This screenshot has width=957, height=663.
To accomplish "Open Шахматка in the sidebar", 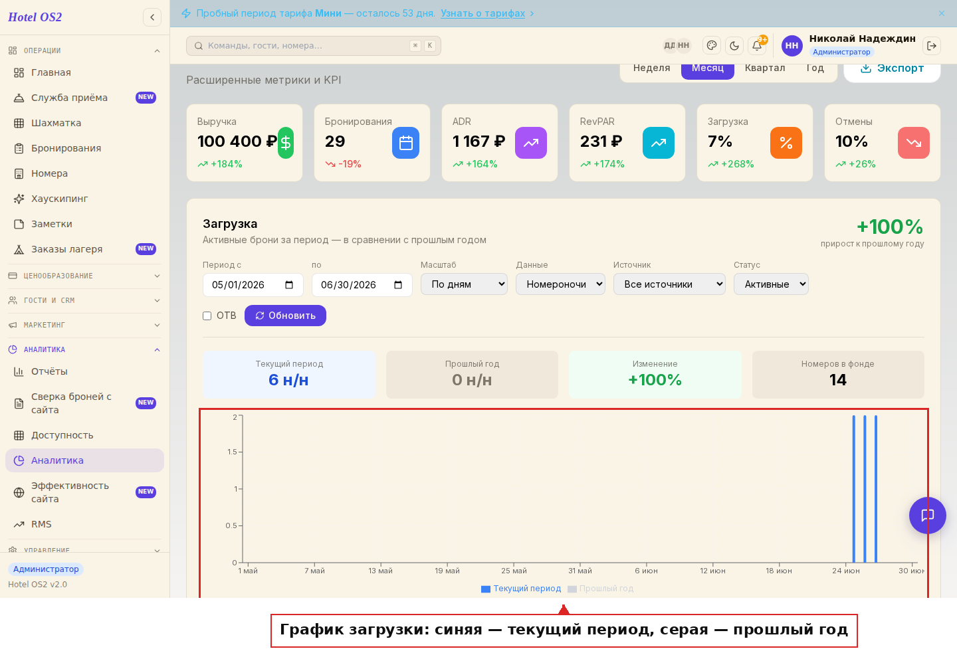I will (84, 123).
